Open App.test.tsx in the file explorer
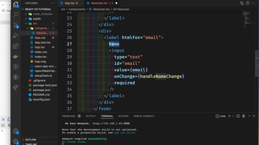 click(39, 43)
